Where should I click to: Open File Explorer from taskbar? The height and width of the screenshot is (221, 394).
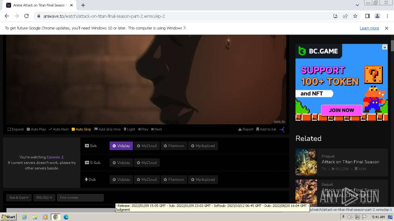(35, 217)
